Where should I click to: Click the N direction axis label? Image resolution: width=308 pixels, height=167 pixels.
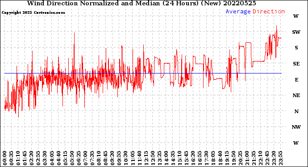[296, 111]
